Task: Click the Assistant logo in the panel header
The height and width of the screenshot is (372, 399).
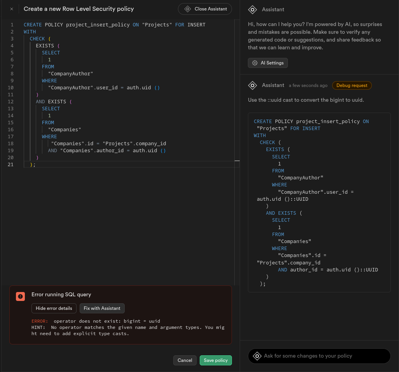Action: coord(253,9)
